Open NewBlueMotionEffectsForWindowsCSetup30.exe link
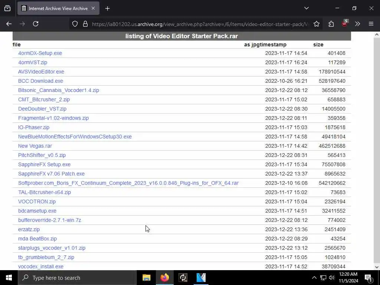This screenshot has width=380, height=285. (x=75, y=137)
